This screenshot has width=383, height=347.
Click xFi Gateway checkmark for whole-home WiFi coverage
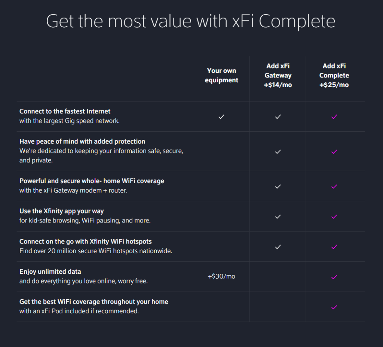(x=278, y=187)
